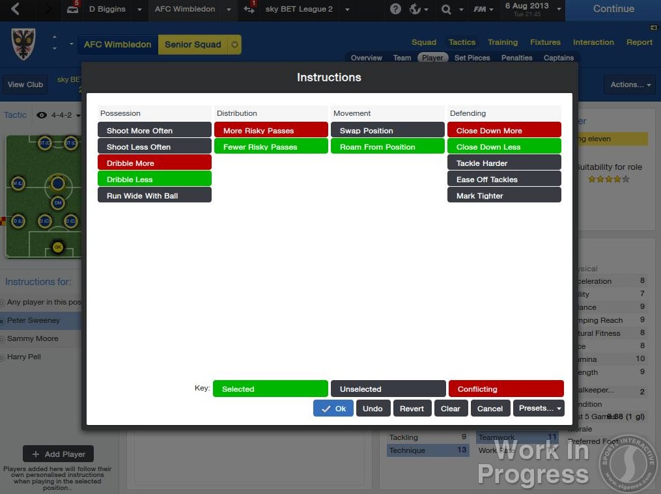This screenshot has height=494, width=661.
Task: Open the Actions dropdown menu
Action: coord(630,85)
